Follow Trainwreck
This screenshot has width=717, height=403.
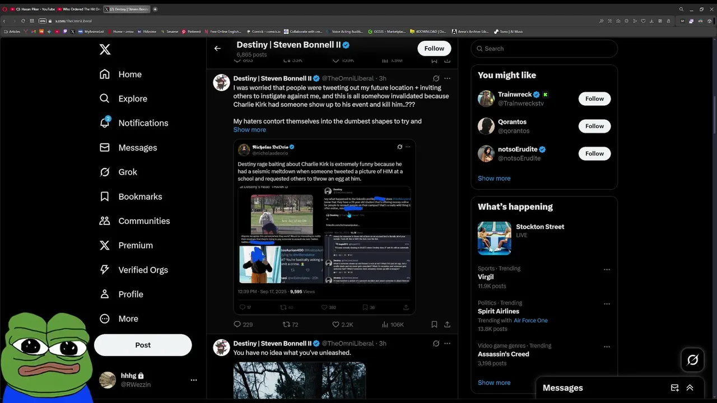[594, 99]
